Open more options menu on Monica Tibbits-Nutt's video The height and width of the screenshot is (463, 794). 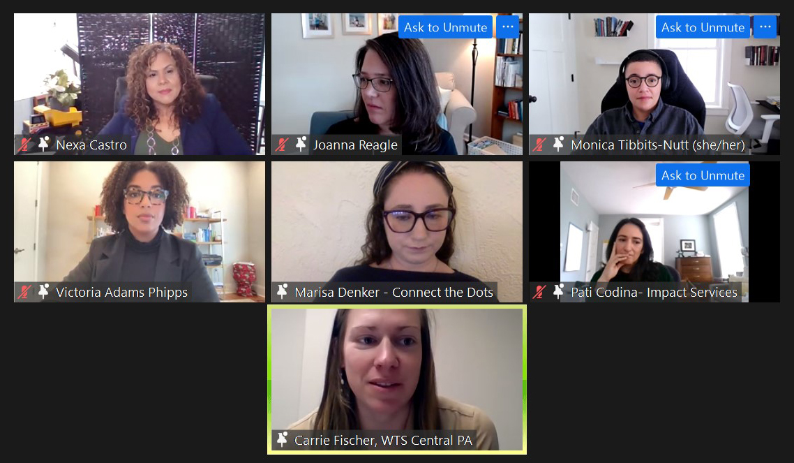765,27
